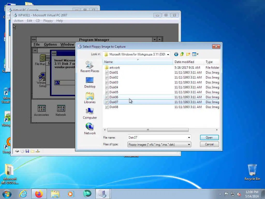Click the Accessories group icon in Program Manager

42,110
